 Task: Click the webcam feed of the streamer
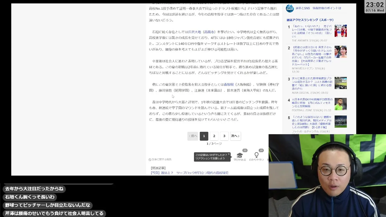327,176
